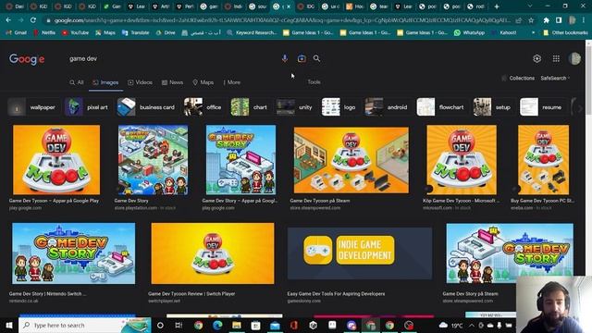Launch Unity from the taskbar
Viewport: 592px width, 333px height.
[x=313, y=325]
